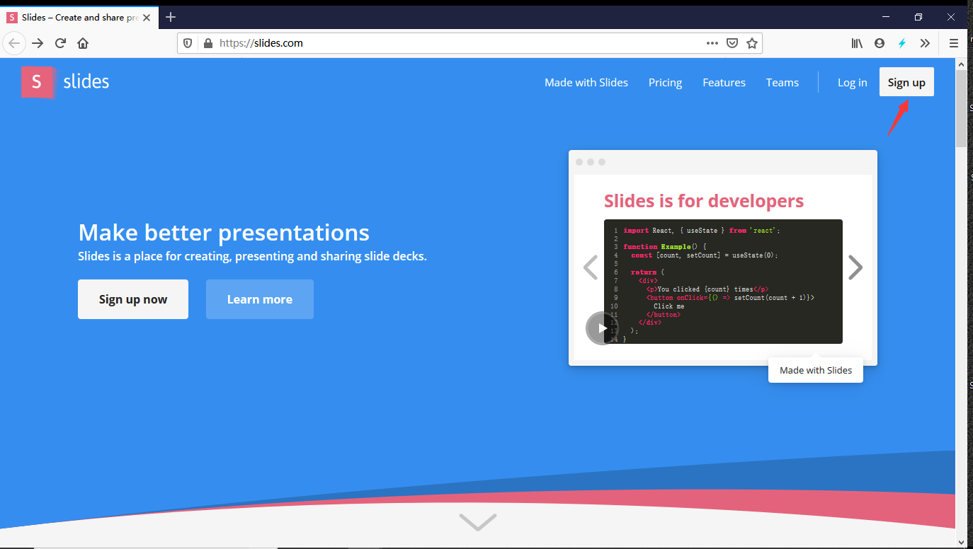Open the Firefox Library icon
The width and height of the screenshot is (973, 549).
(857, 43)
